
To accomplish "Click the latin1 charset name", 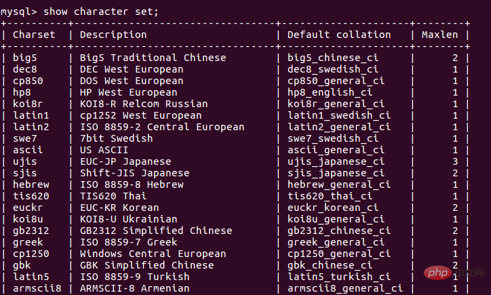I will coord(31,115).
